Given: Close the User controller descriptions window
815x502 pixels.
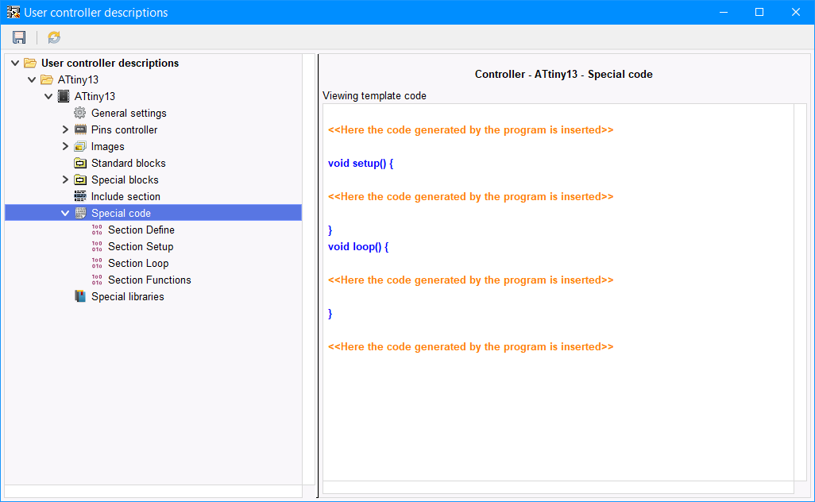Looking at the screenshot, I should pyautogui.click(x=796, y=12).
